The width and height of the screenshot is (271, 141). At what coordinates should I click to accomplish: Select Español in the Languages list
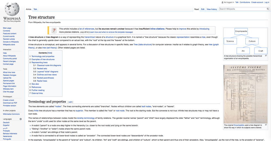6,125
